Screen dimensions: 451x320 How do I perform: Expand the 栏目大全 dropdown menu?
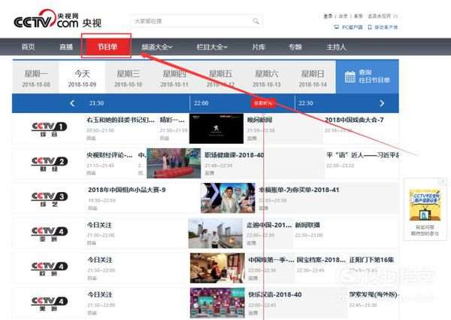(x=212, y=47)
